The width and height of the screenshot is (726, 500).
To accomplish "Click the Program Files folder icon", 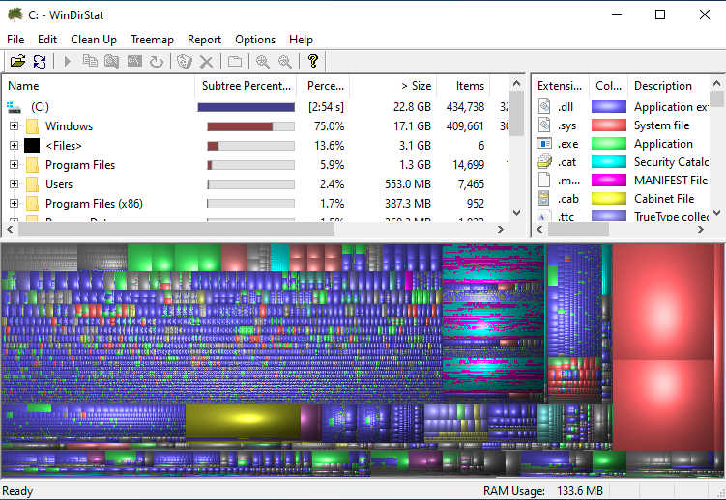I will pyautogui.click(x=33, y=165).
